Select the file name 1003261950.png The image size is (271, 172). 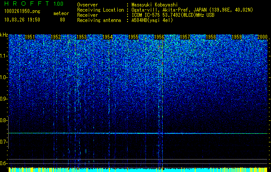22,12
